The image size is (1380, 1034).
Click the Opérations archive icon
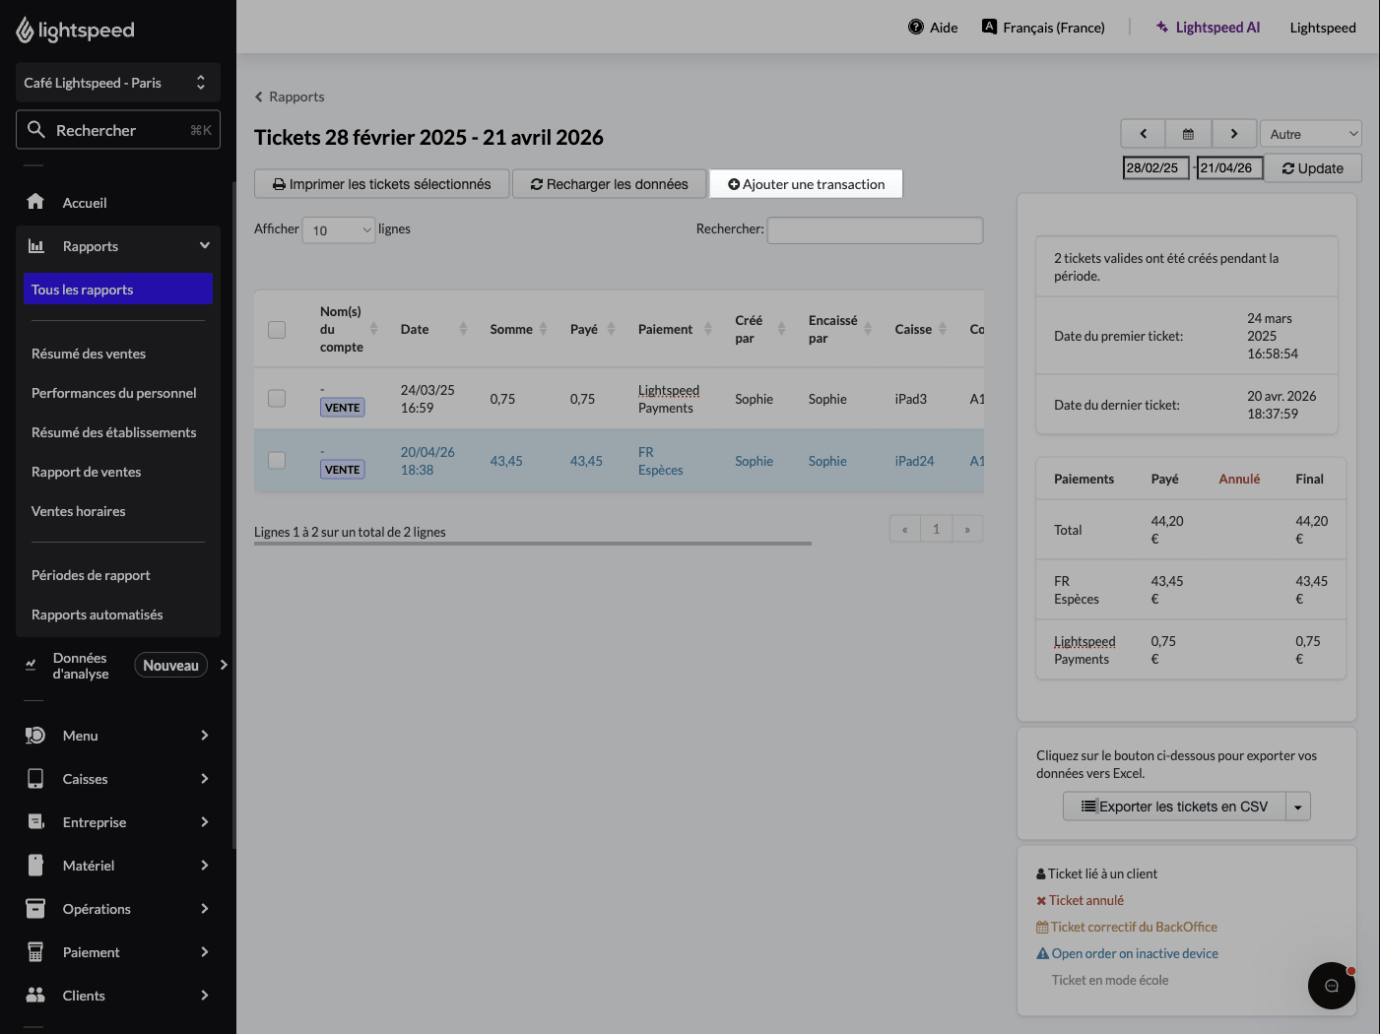pyautogui.click(x=35, y=909)
